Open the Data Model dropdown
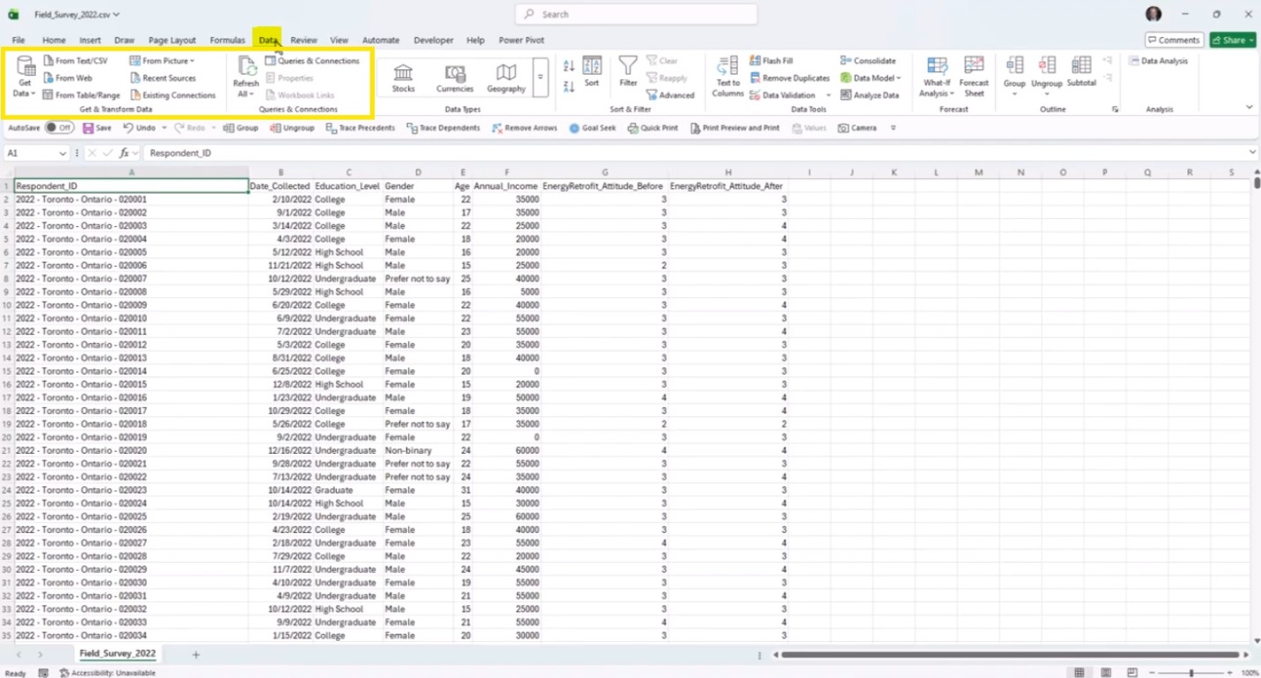1261x678 pixels. [x=870, y=78]
